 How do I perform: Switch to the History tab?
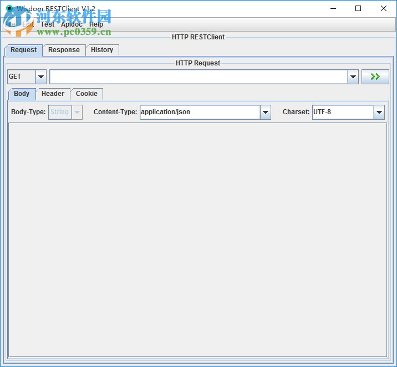tap(102, 50)
